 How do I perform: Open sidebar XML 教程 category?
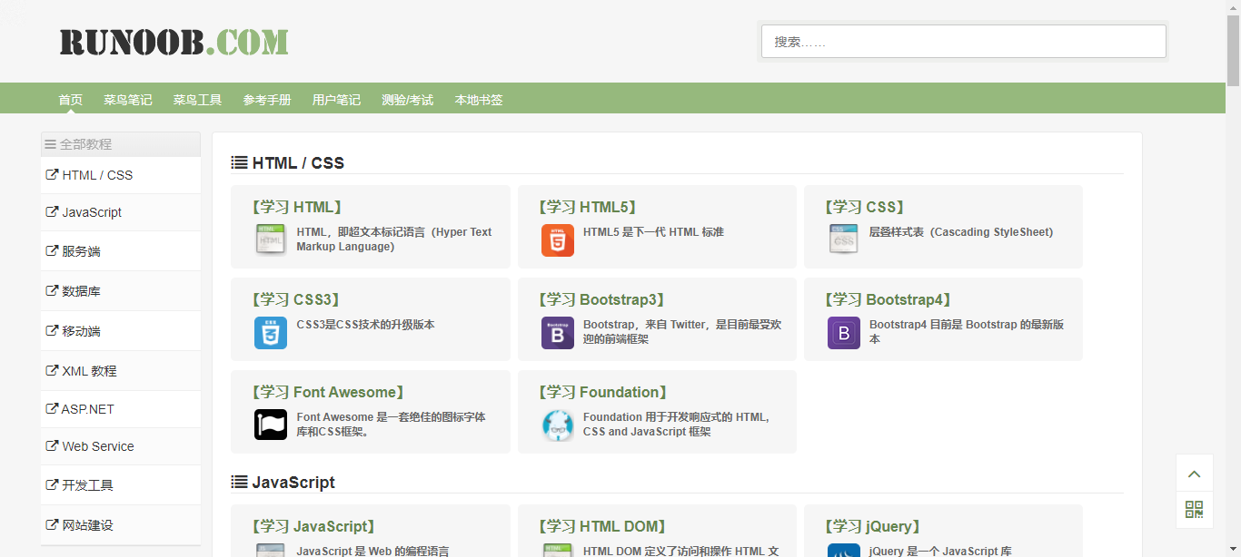pyautogui.click(x=121, y=371)
